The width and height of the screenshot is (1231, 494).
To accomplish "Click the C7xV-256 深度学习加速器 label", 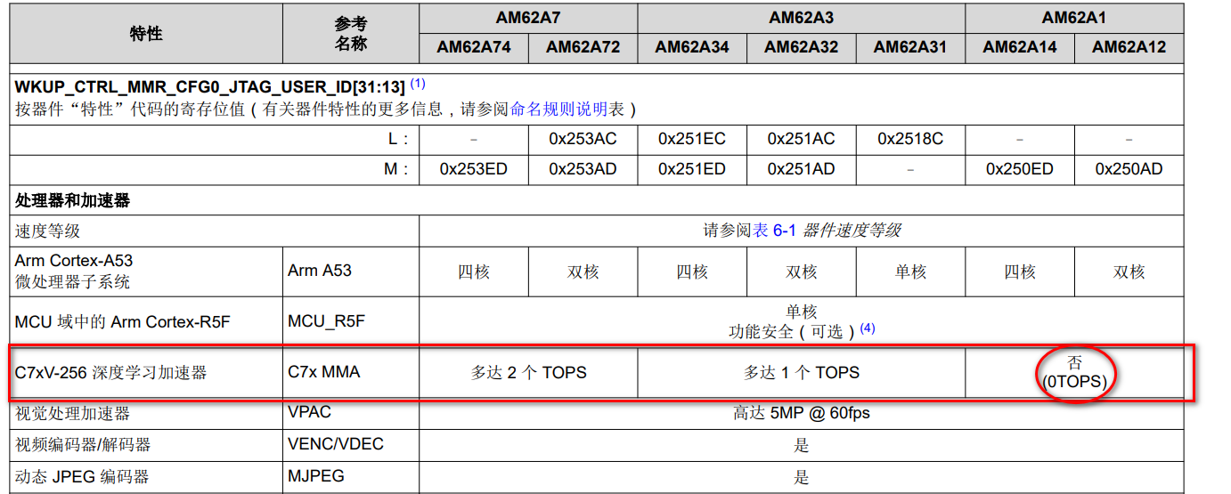I will [x=110, y=372].
